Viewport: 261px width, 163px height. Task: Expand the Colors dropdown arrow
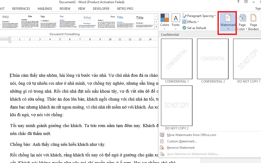coord(165,29)
